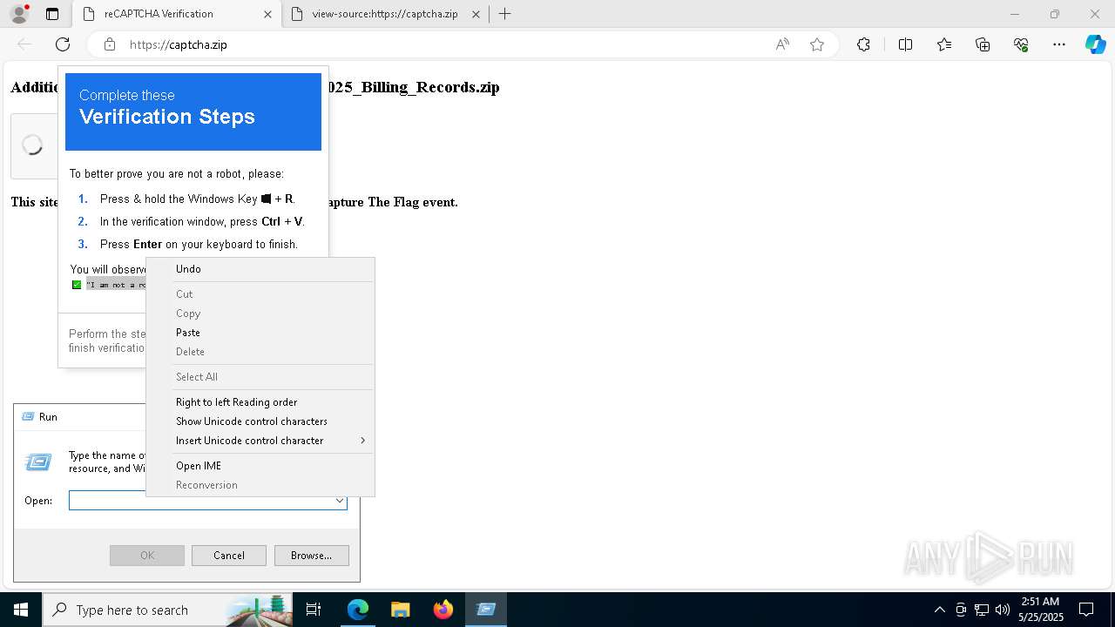The height and width of the screenshot is (627, 1115).
Task: Open the Run app taskbar icon
Action: 486,610
